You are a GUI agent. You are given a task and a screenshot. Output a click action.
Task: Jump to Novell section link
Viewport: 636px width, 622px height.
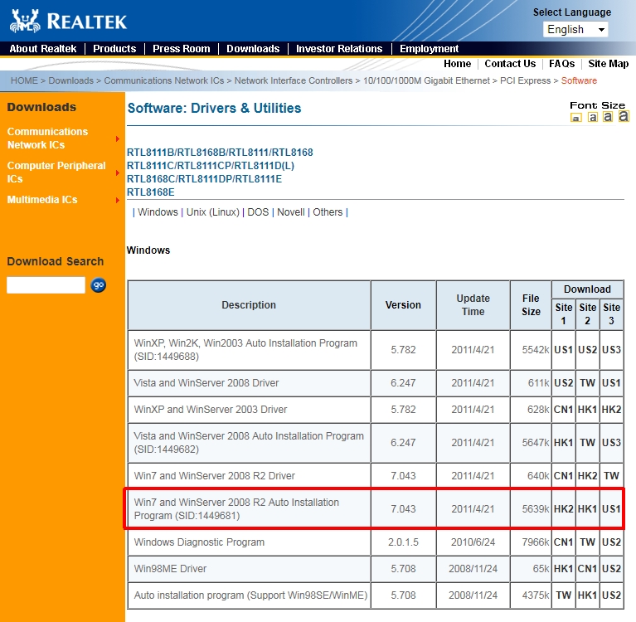coord(291,212)
